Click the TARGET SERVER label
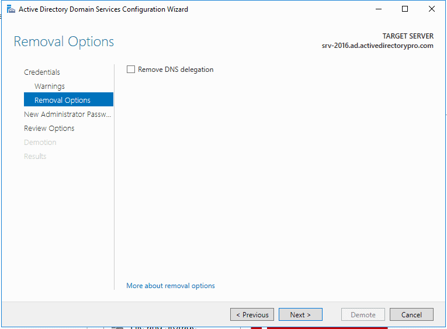 click(408, 36)
